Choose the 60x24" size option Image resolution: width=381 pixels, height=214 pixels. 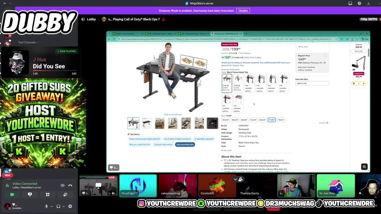[262, 120]
